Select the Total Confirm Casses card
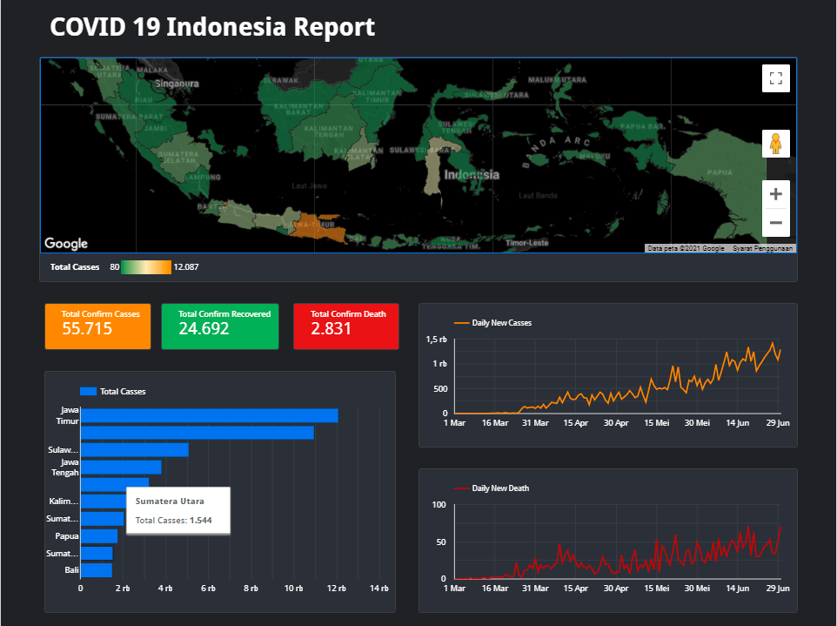 coord(97,326)
